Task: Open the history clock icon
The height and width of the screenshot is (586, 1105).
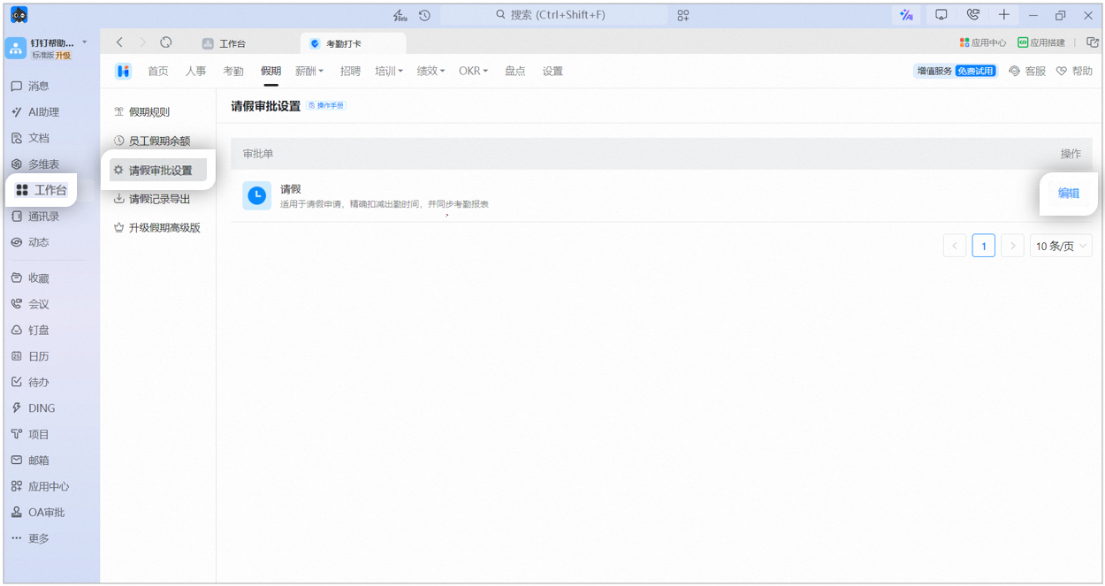Action: pyautogui.click(x=424, y=15)
